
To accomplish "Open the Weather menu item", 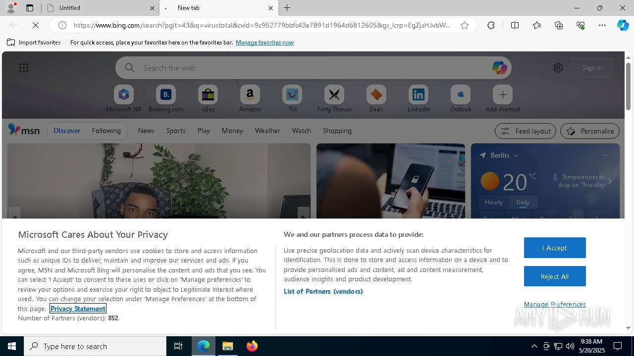I will tap(267, 131).
